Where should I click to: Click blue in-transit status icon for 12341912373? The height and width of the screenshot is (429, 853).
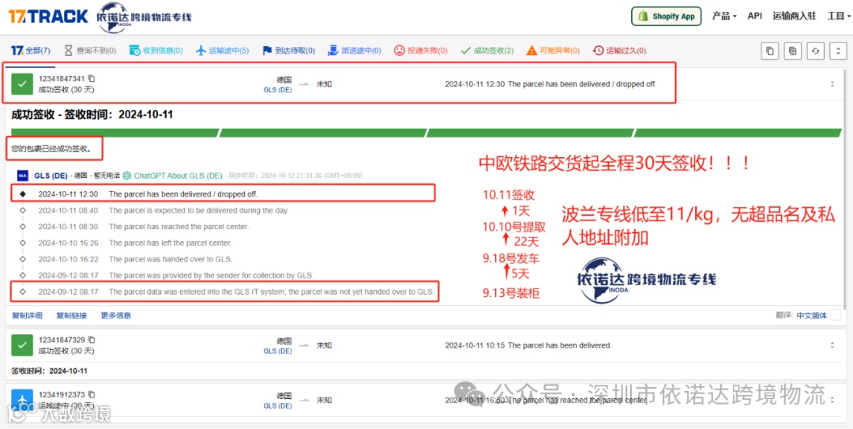[x=22, y=400]
